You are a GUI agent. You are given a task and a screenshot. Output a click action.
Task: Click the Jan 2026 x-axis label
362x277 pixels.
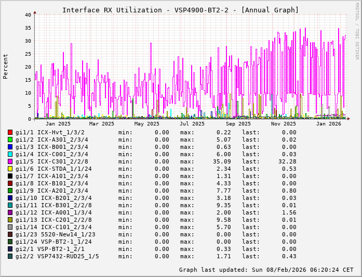pos(328,123)
